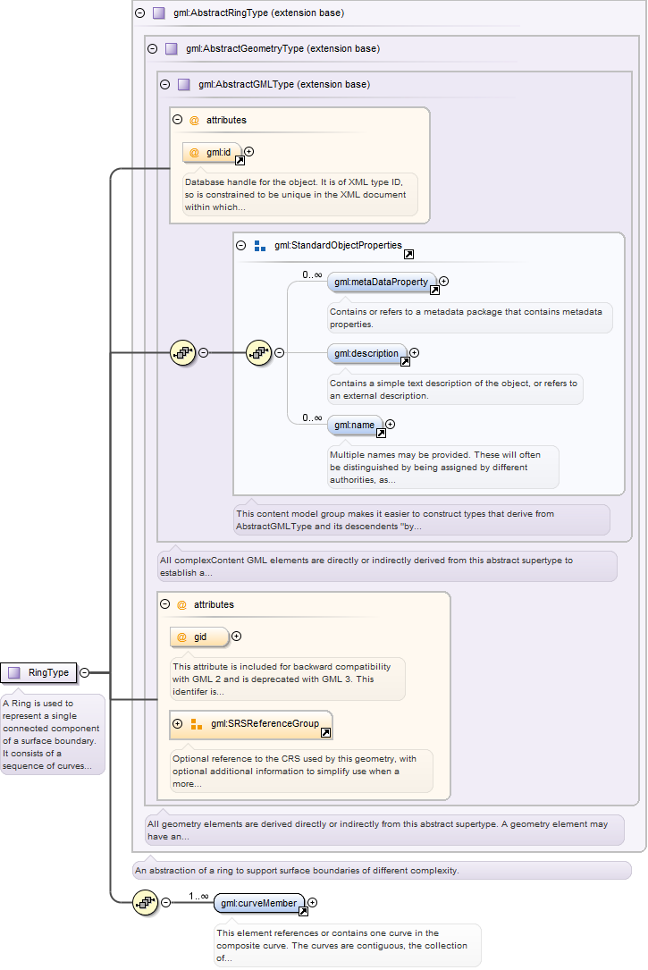Click the 'This content model group' annotation
Image resolution: width=648 pixels, height=970 pixels.
coord(422,519)
